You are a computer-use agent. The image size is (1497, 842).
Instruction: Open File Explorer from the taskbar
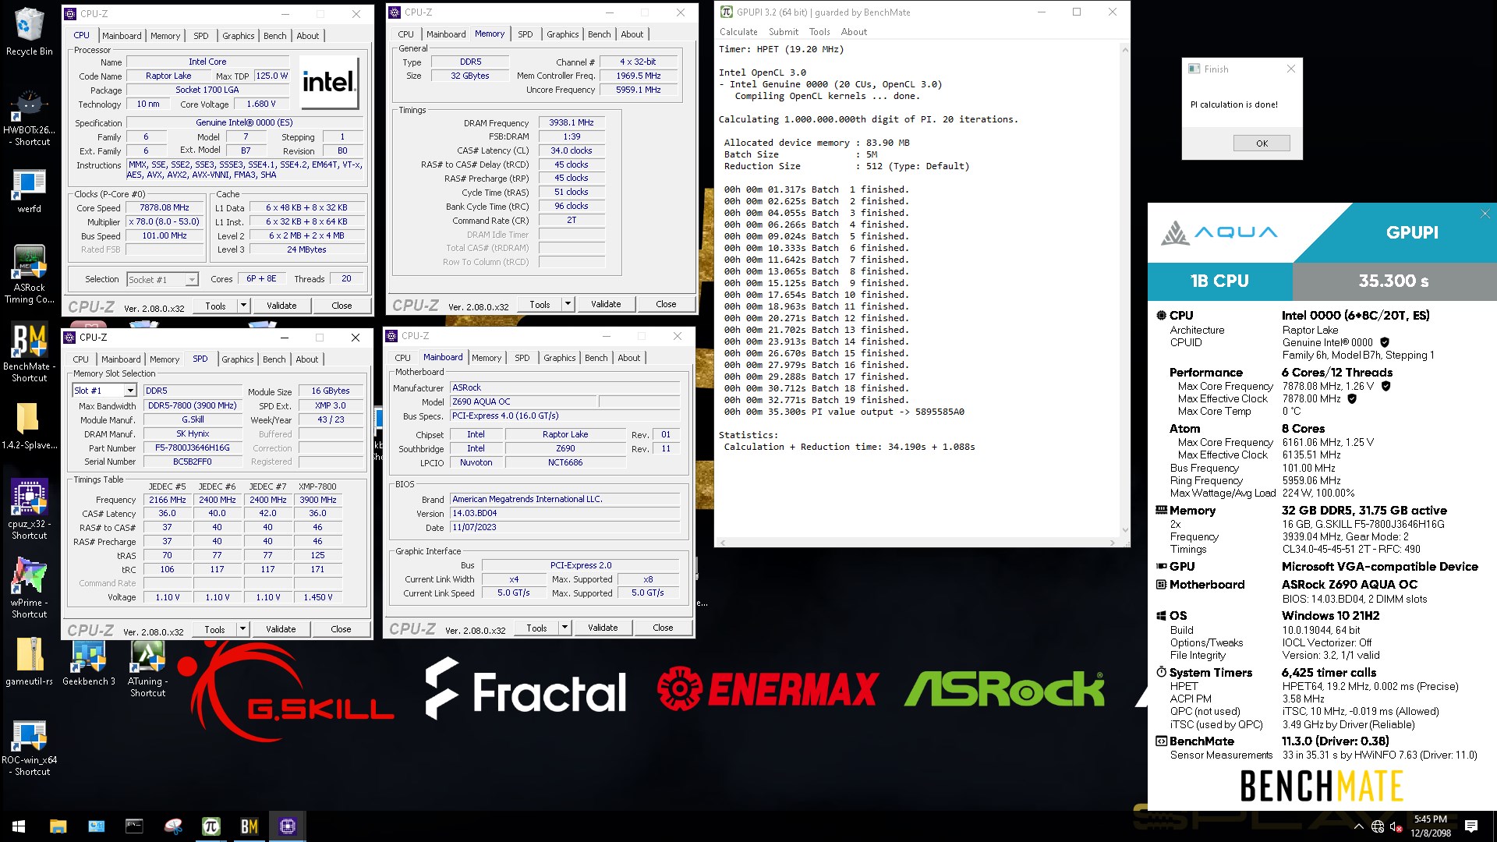point(58,826)
